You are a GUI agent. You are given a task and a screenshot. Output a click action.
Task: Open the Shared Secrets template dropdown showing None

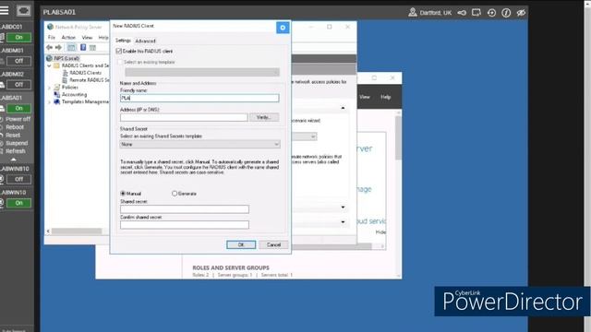coord(200,145)
